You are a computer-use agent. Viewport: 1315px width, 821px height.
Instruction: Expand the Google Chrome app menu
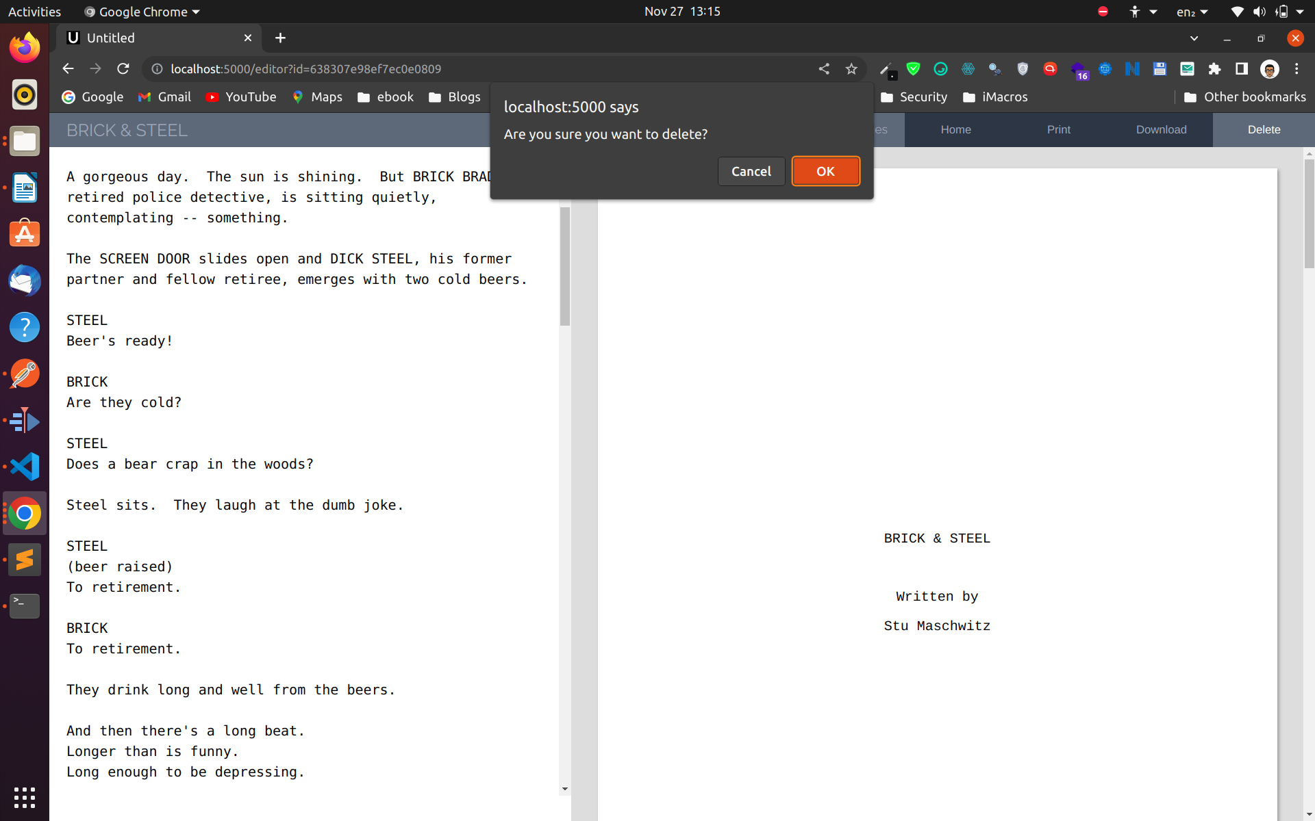[x=142, y=12]
